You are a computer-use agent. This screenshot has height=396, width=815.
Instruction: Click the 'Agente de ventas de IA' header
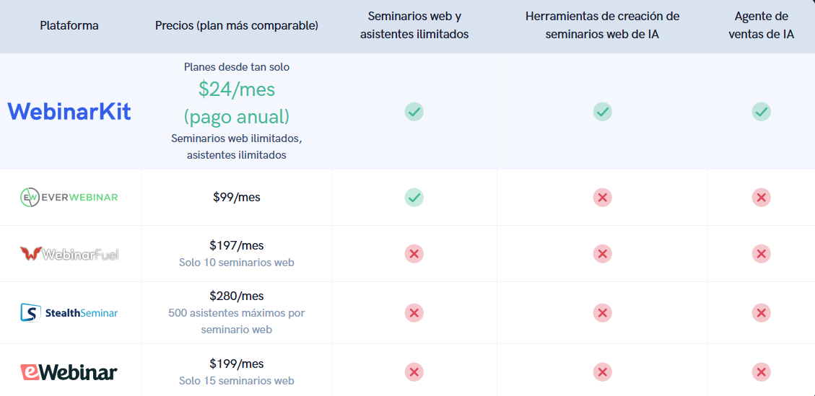761,25
